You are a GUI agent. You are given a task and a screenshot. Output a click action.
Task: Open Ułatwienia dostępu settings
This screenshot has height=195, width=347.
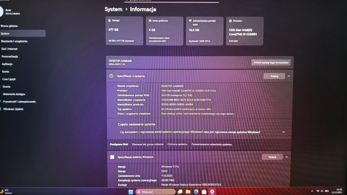[x=14, y=94]
